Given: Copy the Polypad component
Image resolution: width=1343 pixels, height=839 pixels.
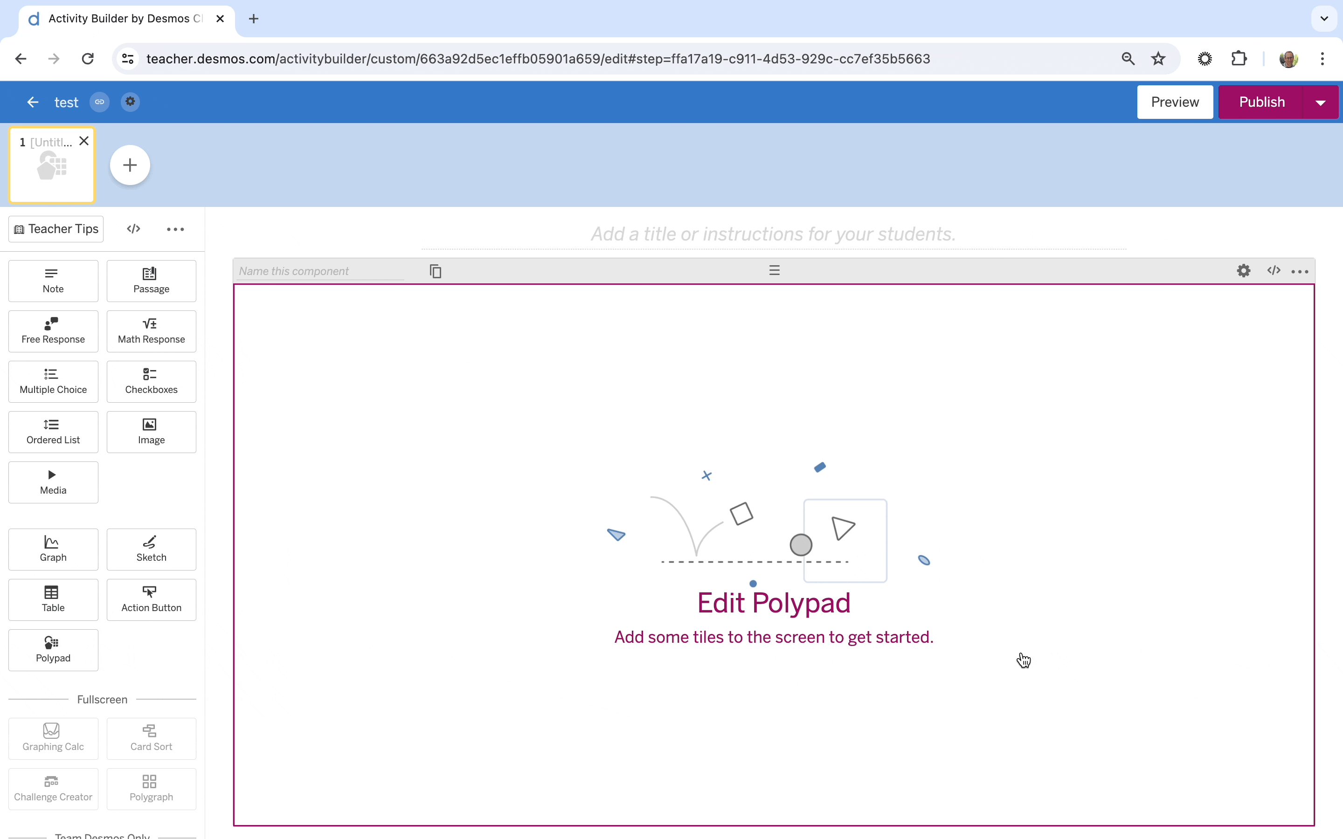Looking at the screenshot, I should [436, 271].
